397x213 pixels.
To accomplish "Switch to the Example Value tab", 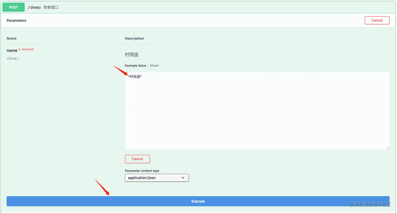I will click(135, 66).
